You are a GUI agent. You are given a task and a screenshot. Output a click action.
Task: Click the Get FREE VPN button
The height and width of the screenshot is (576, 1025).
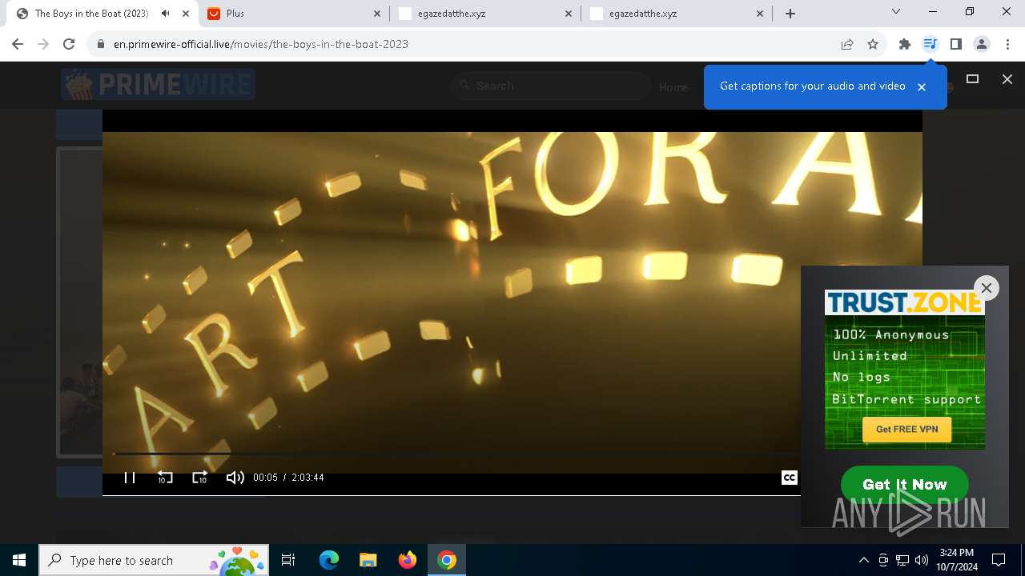[906, 429]
